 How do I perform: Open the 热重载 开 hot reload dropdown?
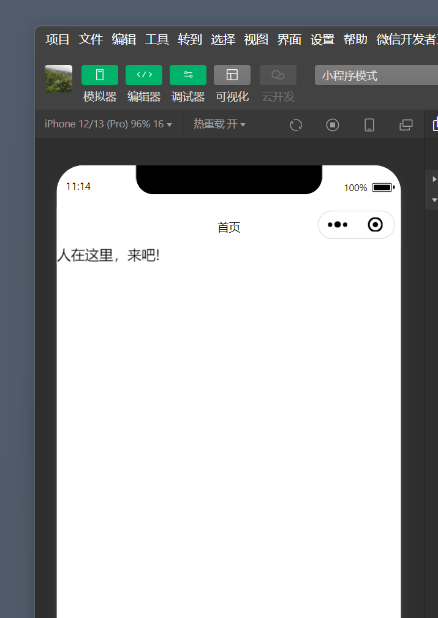click(x=219, y=124)
